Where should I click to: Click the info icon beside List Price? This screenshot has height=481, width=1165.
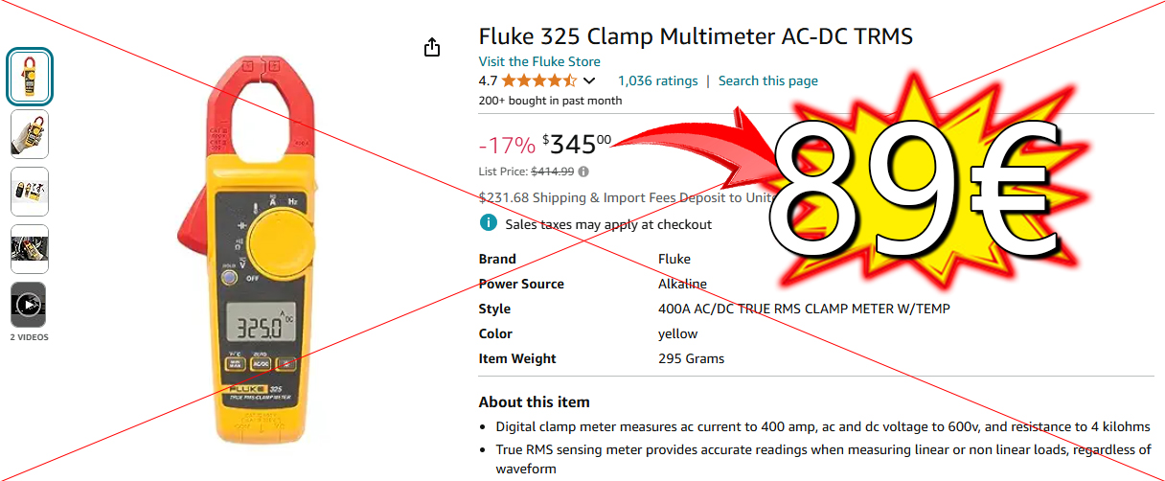(x=583, y=172)
